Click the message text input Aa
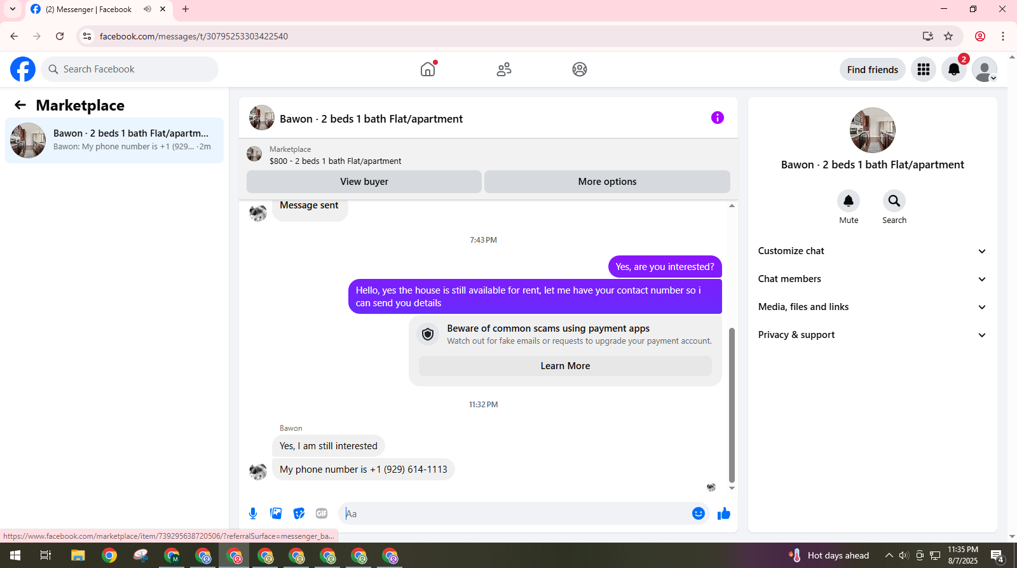The image size is (1017, 568). coord(515,513)
